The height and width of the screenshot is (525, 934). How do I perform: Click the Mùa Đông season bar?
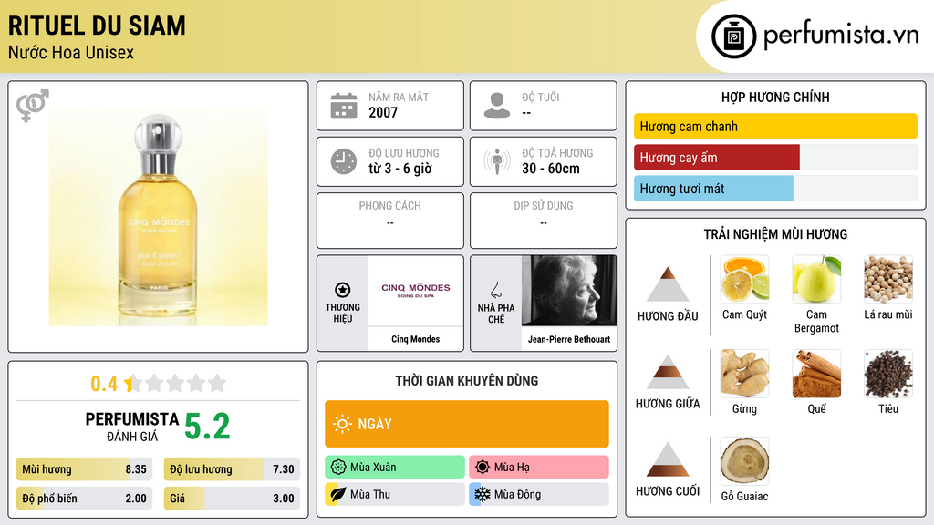coord(539,494)
